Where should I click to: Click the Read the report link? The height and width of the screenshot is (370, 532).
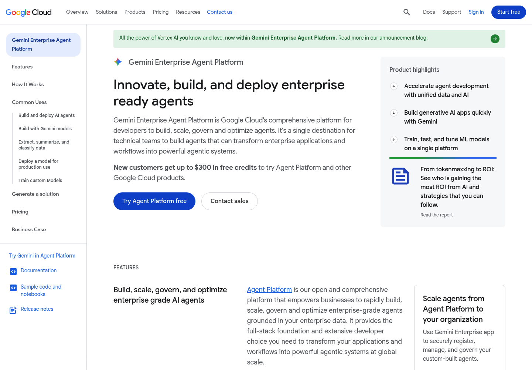(x=436, y=215)
